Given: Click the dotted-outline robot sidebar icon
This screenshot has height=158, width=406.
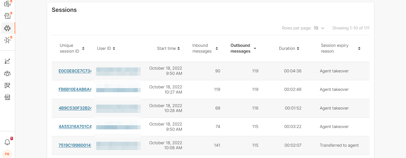Looking at the screenshot, I should click(7, 40).
